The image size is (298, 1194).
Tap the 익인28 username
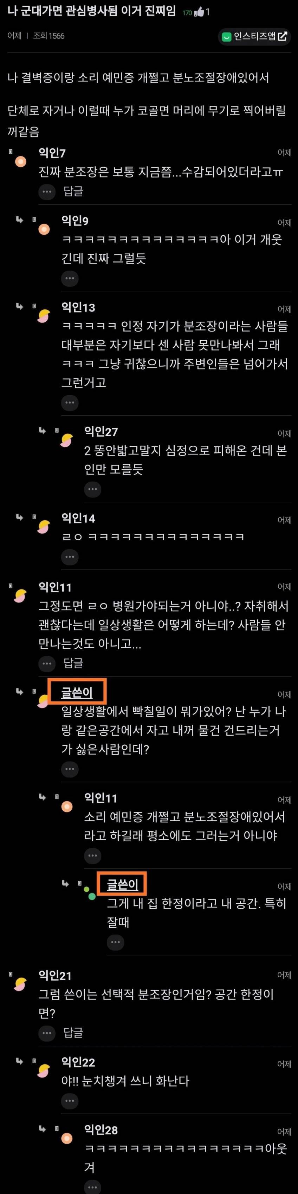point(101,1130)
